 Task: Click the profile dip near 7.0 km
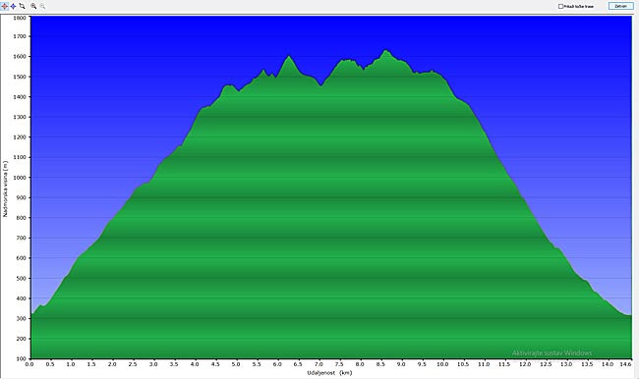point(320,85)
